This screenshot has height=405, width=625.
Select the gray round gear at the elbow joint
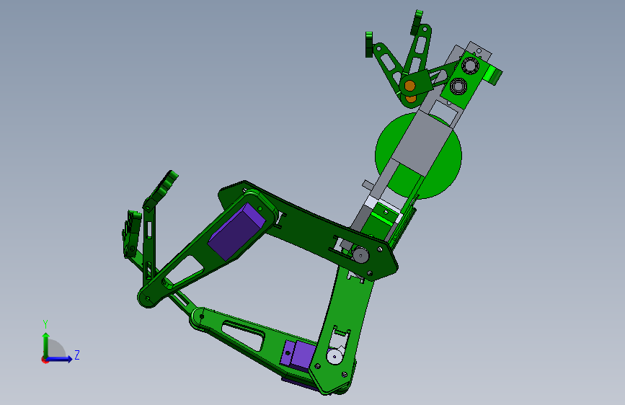click(360, 254)
